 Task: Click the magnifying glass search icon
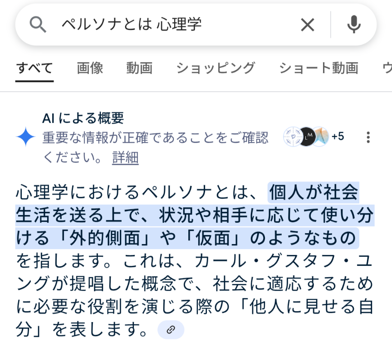(38, 24)
